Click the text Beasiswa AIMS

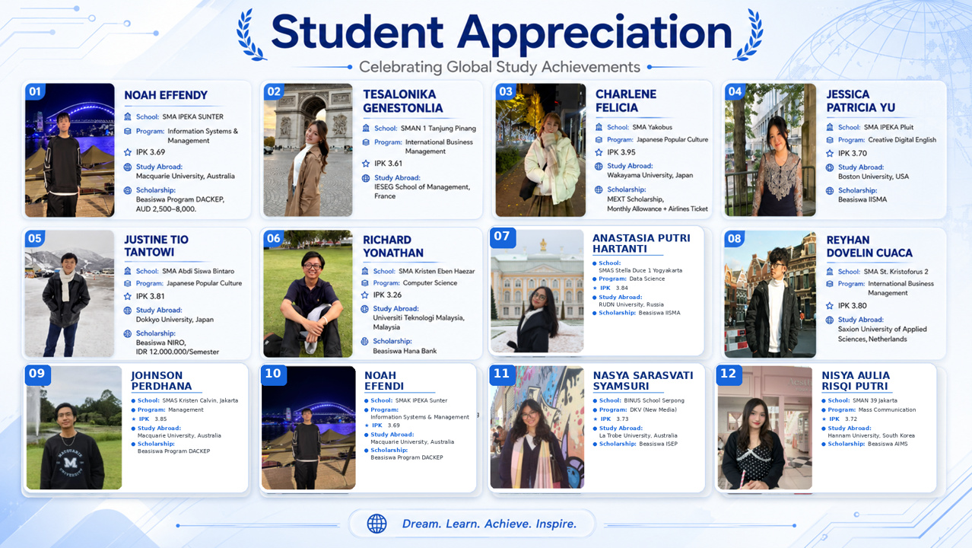(x=889, y=444)
